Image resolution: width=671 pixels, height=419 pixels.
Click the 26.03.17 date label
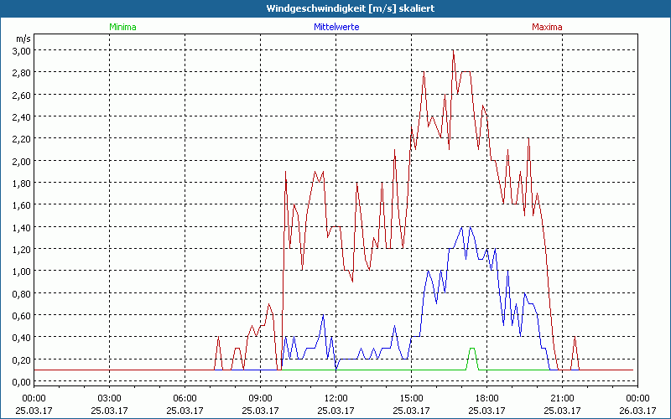(637, 411)
